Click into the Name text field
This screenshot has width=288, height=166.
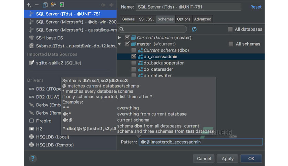188,7
